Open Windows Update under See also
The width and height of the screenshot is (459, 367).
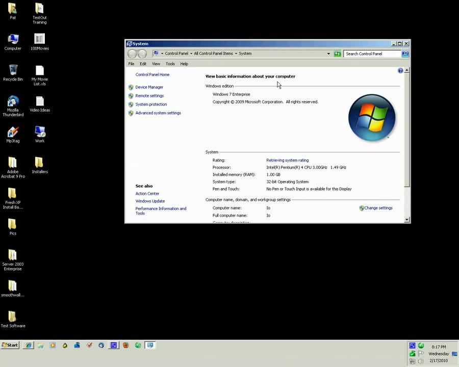[x=150, y=201]
